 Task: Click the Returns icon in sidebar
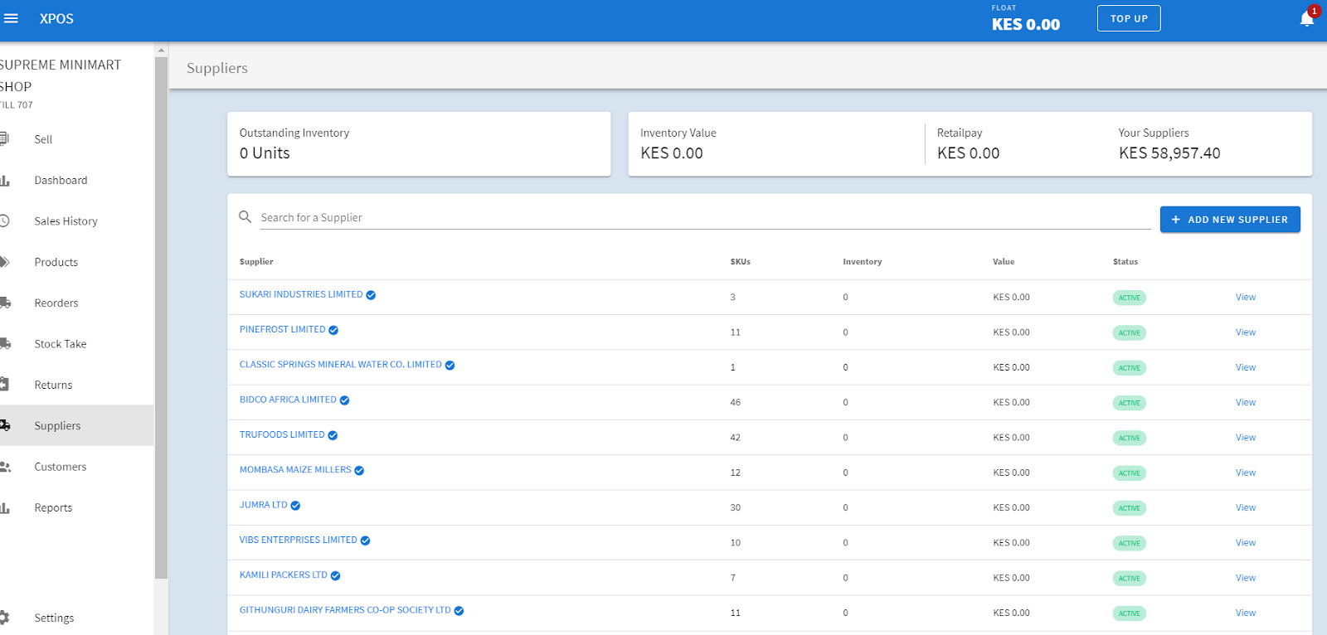(4, 385)
